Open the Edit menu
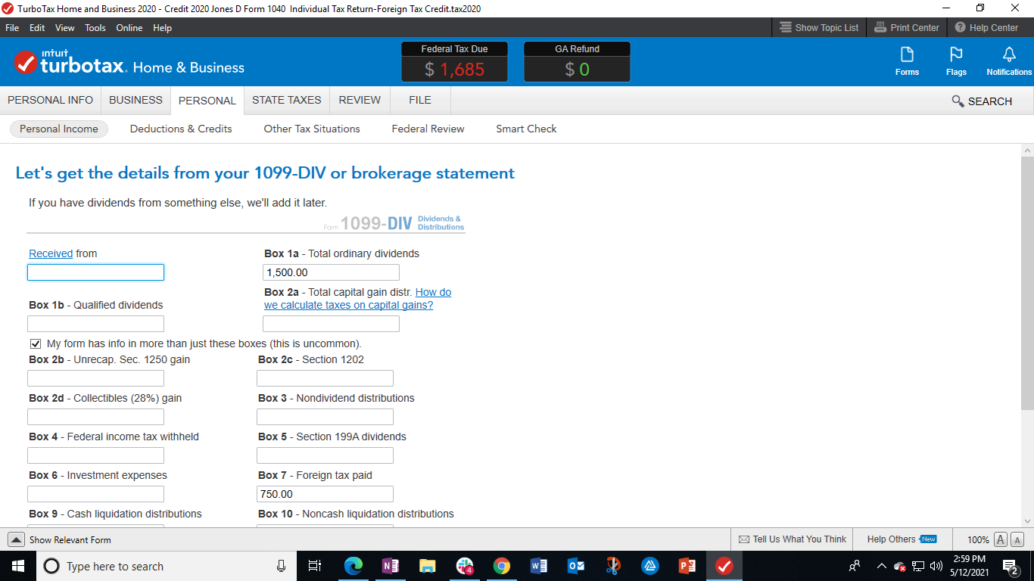1034x581 pixels. pos(37,27)
